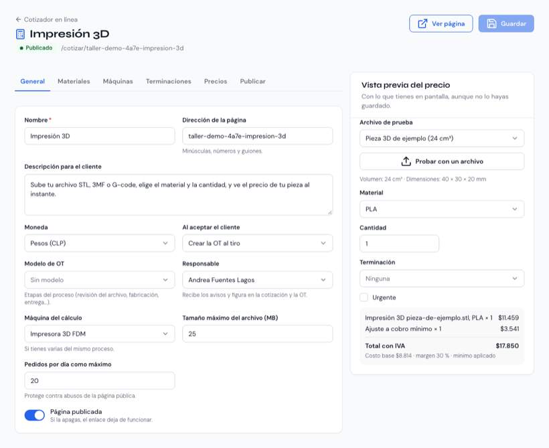This screenshot has width=549, height=448.
Task: Click the Volumen: 24 cm³ dimensions text
Action: click(422, 179)
